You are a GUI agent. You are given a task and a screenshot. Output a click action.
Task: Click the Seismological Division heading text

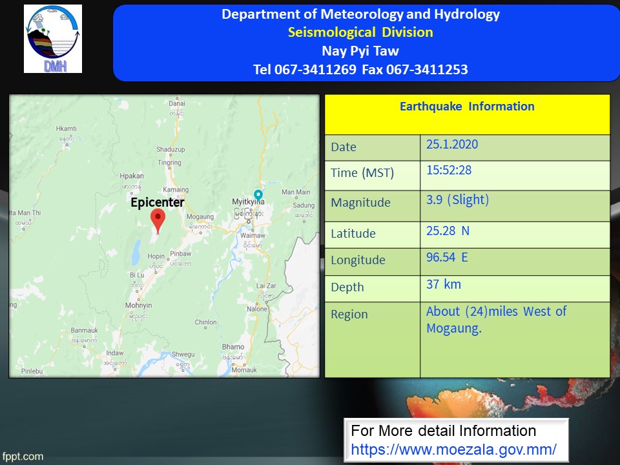click(x=360, y=32)
